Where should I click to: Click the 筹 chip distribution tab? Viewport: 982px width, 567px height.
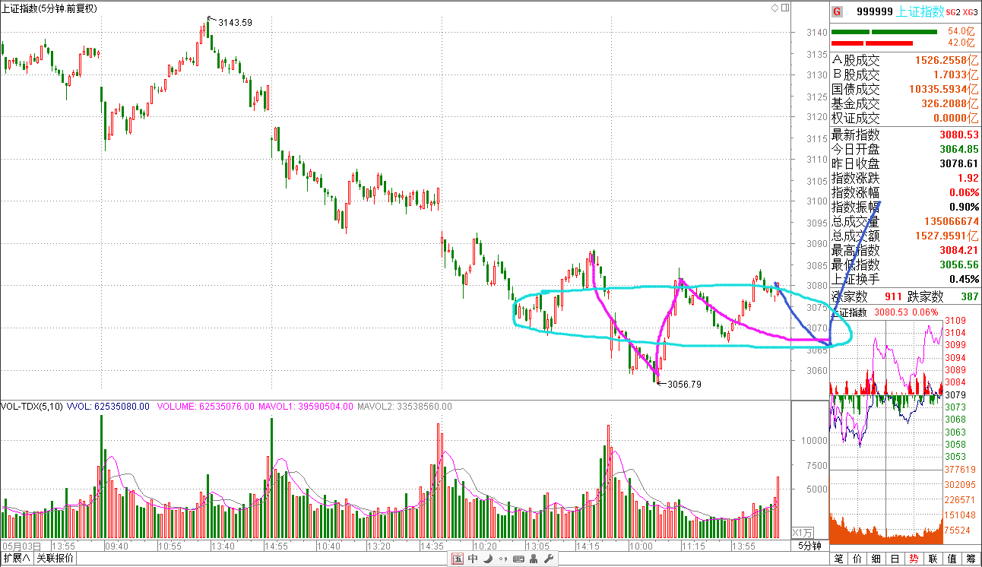pos(971,559)
